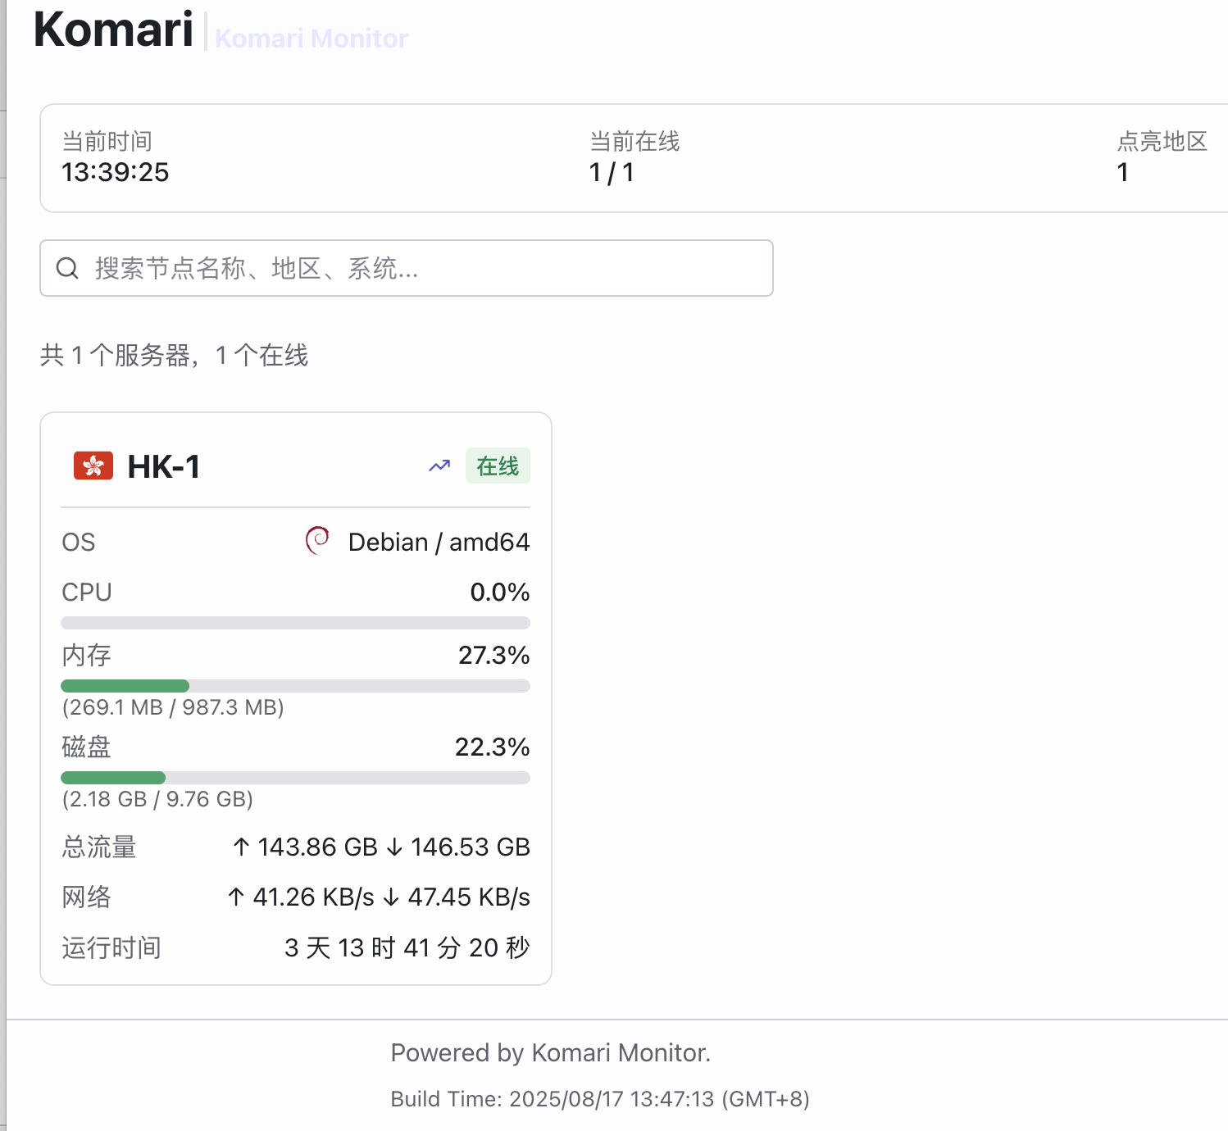Click summary text 共 1 个服务器
Image resolution: width=1228 pixels, height=1131 pixels.
[x=115, y=355]
